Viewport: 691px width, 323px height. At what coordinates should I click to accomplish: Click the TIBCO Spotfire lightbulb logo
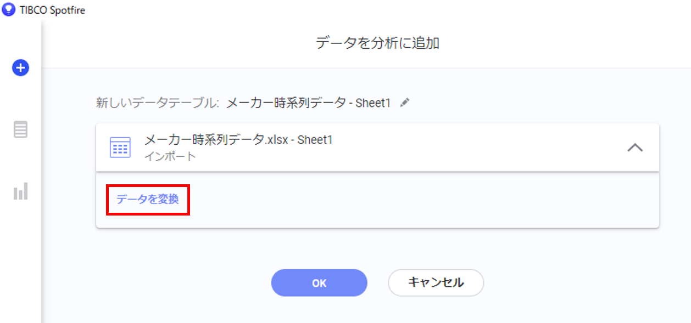(8, 10)
